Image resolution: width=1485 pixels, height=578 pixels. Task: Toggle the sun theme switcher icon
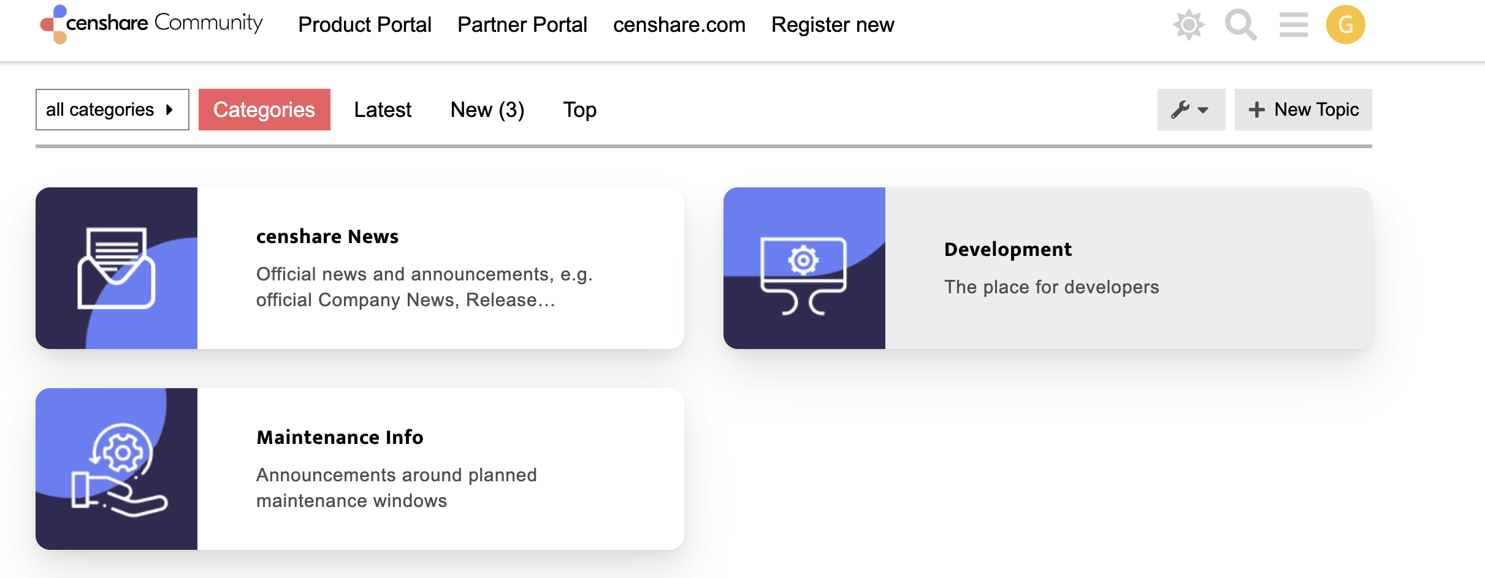tap(1188, 25)
